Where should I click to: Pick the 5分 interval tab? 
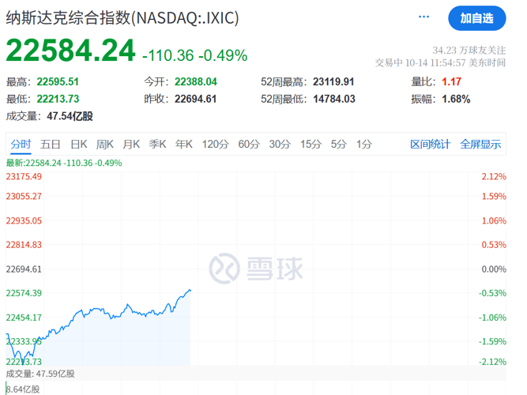click(339, 144)
